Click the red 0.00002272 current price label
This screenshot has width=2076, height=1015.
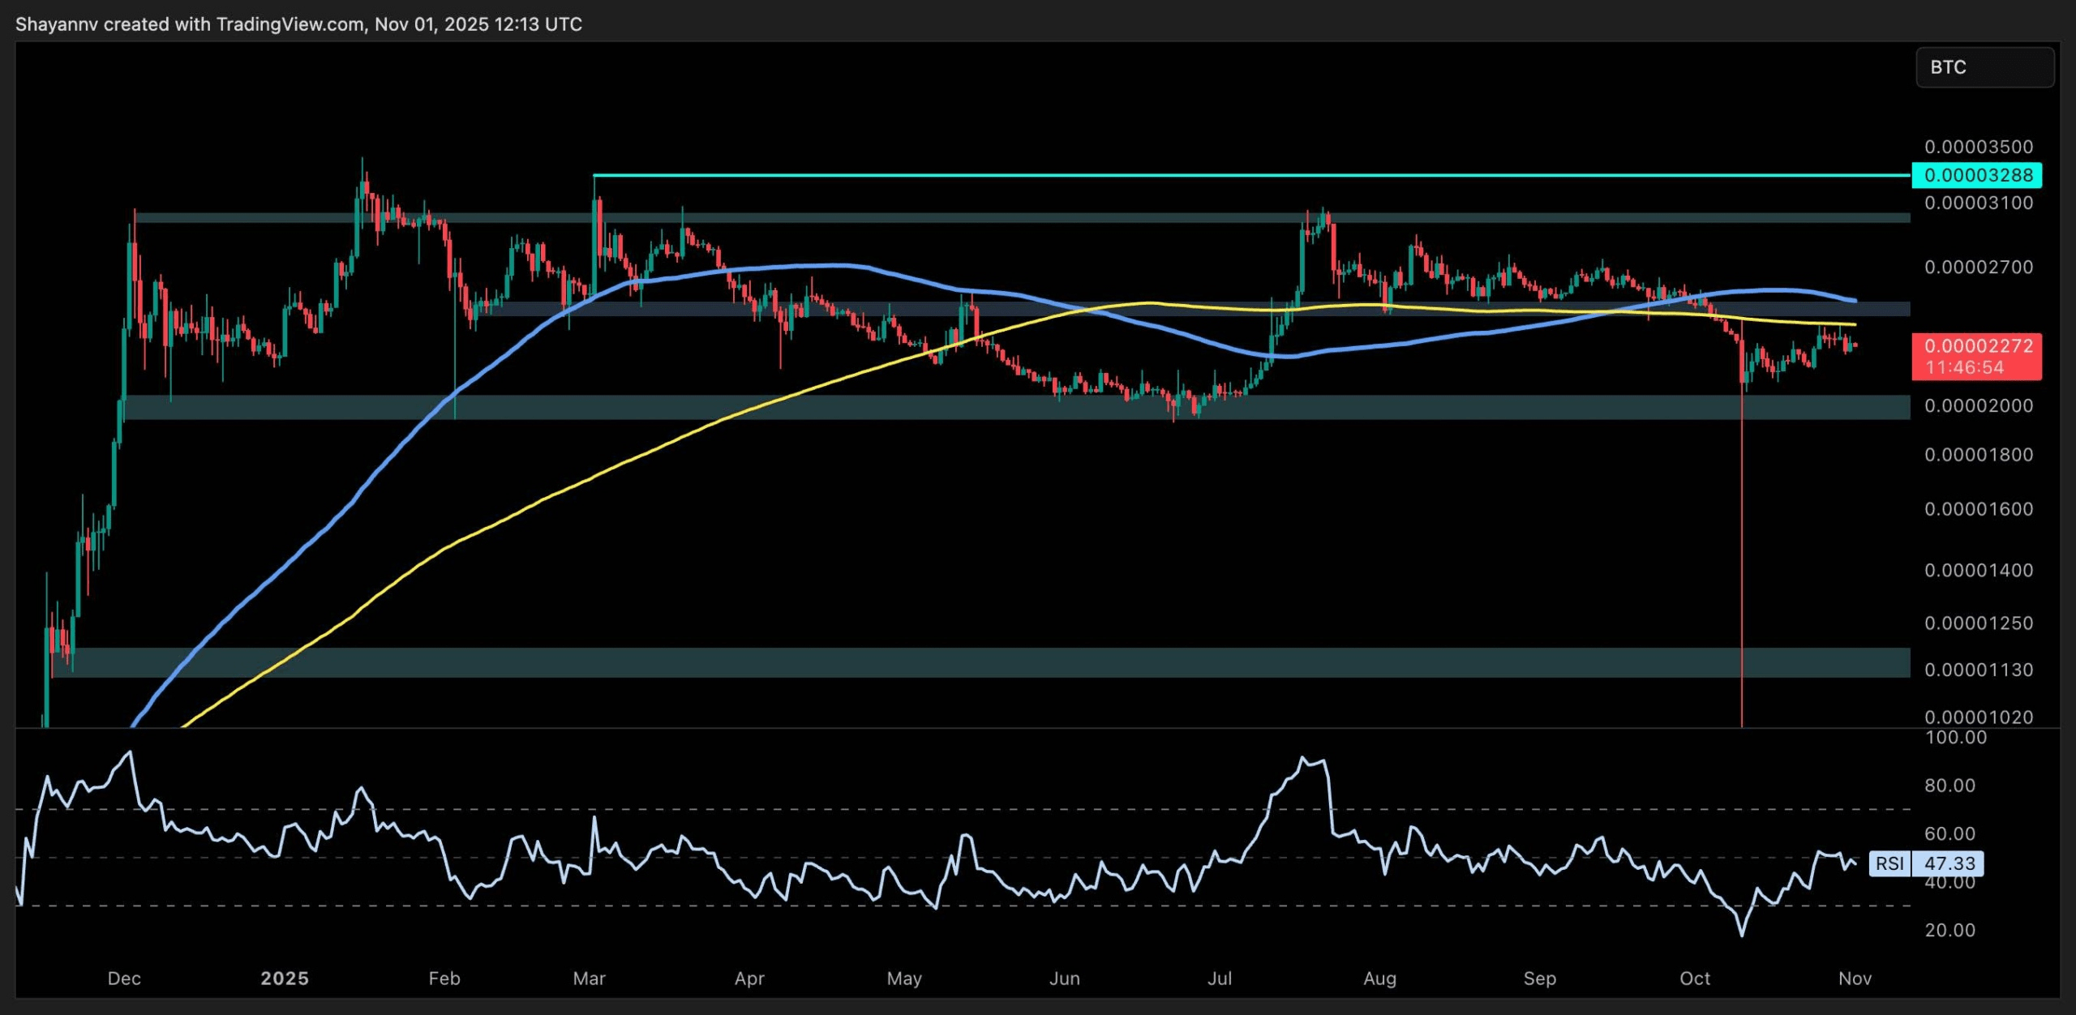point(1977,346)
